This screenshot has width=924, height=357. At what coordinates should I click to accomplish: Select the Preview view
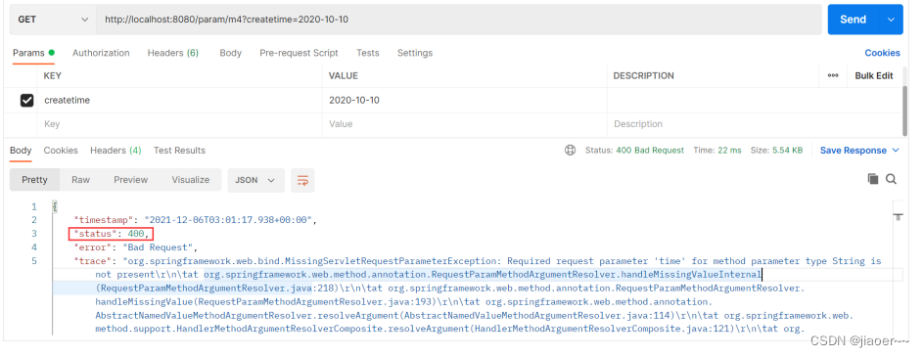pyautogui.click(x=131, y=180)
